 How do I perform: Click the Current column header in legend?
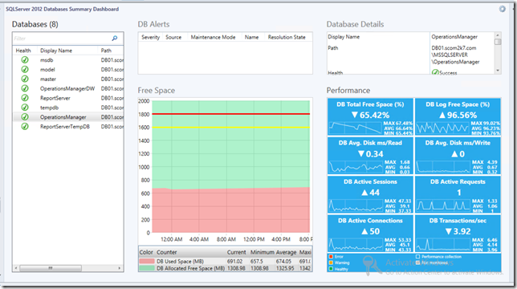(x=236, y=252)
